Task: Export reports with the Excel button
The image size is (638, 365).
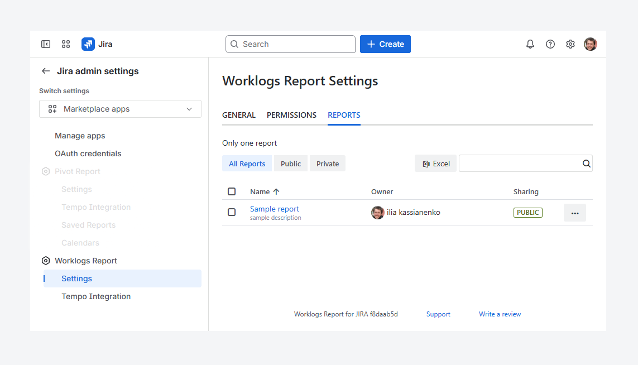Action: pyautogui.click(x=435, y=164)
